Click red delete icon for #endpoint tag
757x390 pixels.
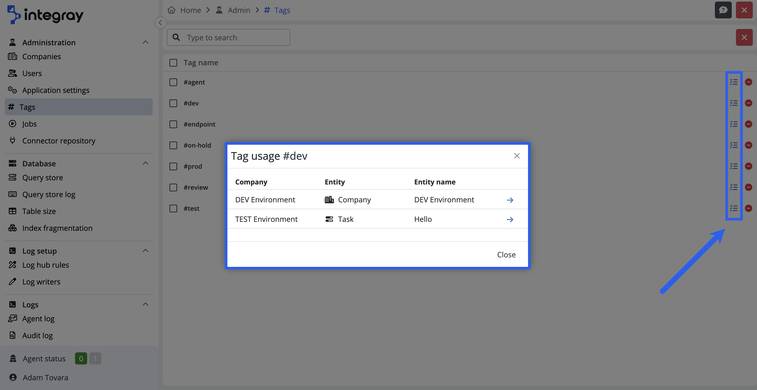pyautogui.click(x=748, y=124)
